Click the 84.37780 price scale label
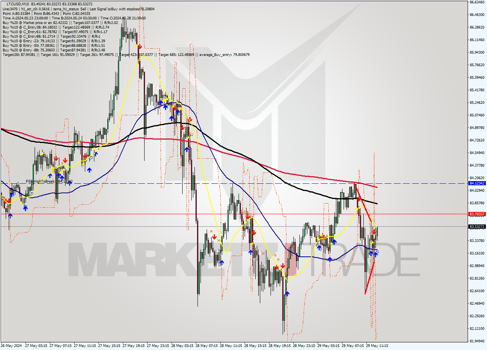 pos(477,165)
